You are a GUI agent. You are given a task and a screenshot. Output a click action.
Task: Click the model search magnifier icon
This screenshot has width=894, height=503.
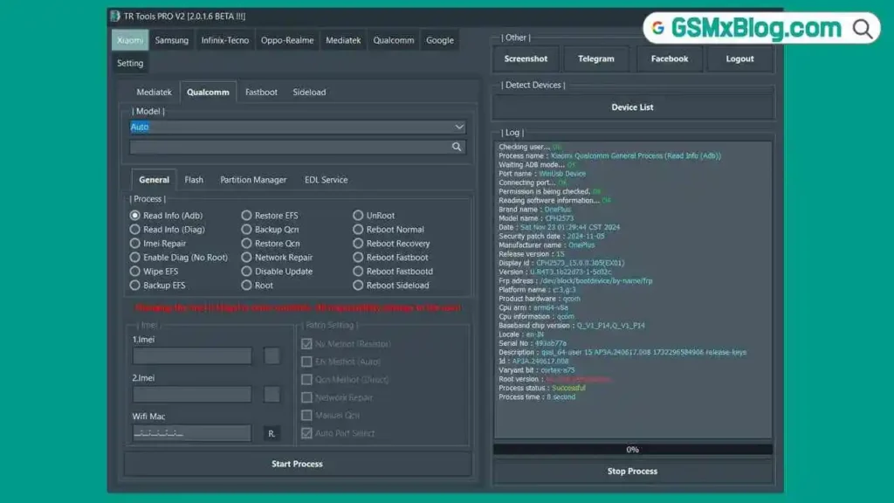[x=457, y=147]
